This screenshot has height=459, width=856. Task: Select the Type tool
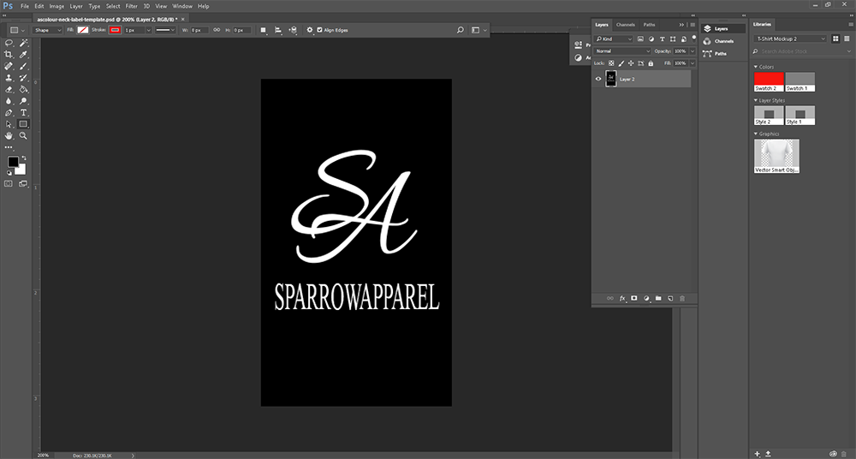point(23,112)
